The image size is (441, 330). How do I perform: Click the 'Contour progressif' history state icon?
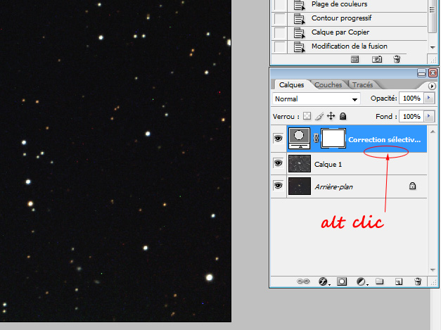point(299,19)
